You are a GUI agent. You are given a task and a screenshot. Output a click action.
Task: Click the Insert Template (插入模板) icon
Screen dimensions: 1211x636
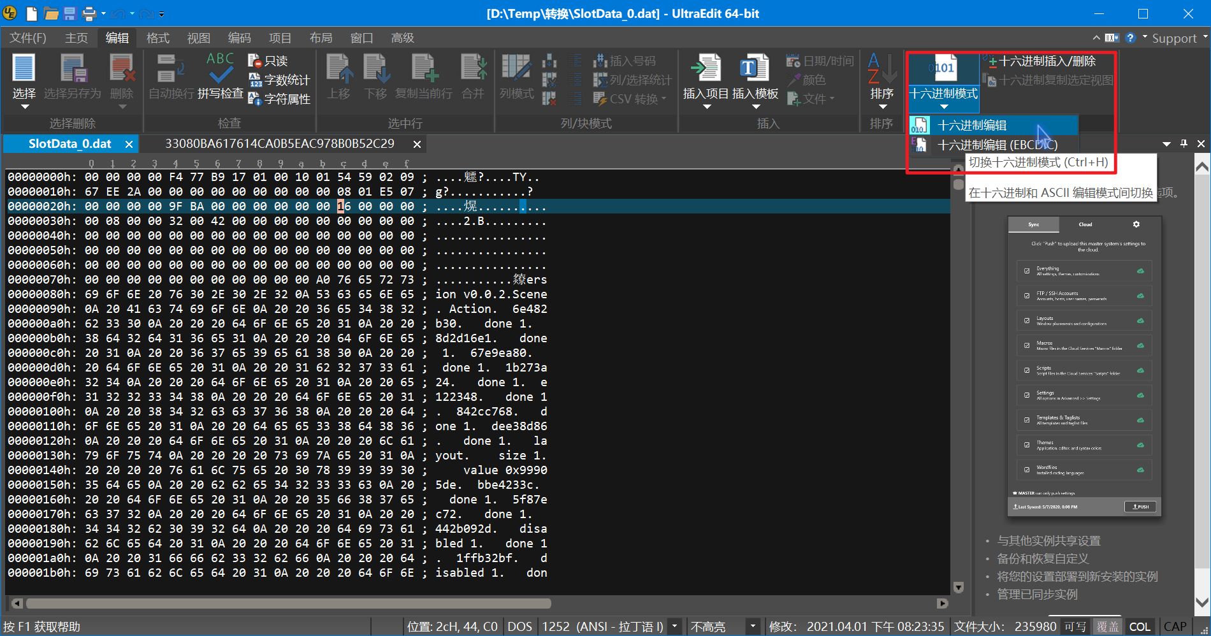pyautogui.click(x=755, y=69)
